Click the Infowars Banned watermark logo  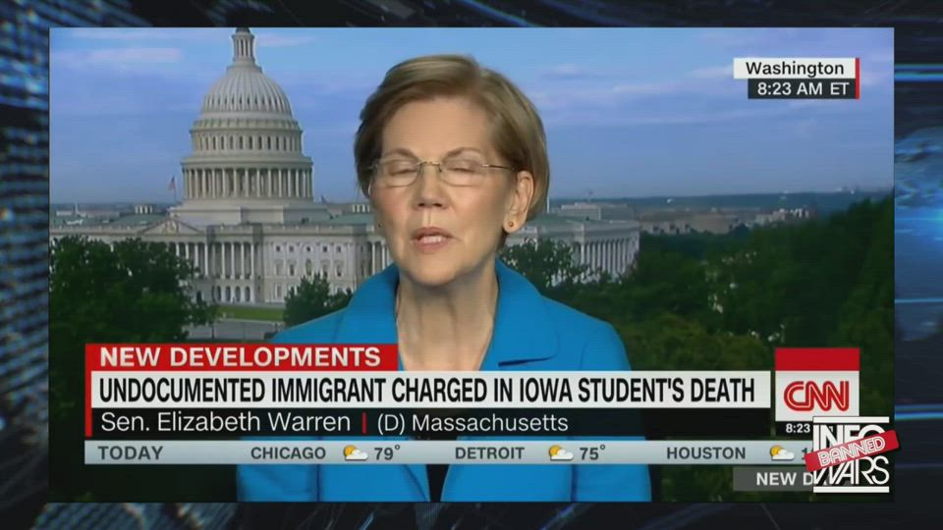tap(851, 455)
